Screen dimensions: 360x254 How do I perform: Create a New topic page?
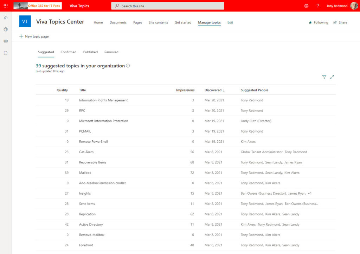(x=34, y=36)
